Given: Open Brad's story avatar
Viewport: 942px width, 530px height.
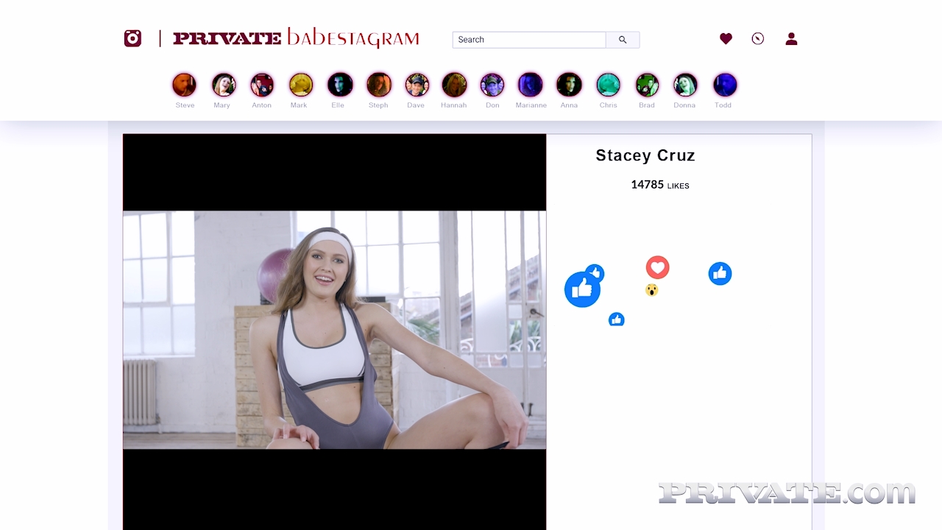Looking at the screenshot, I should pyautogui.click(x=647, y=85).
